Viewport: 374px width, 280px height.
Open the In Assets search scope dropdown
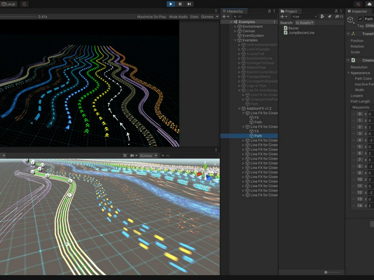point(305,22)
